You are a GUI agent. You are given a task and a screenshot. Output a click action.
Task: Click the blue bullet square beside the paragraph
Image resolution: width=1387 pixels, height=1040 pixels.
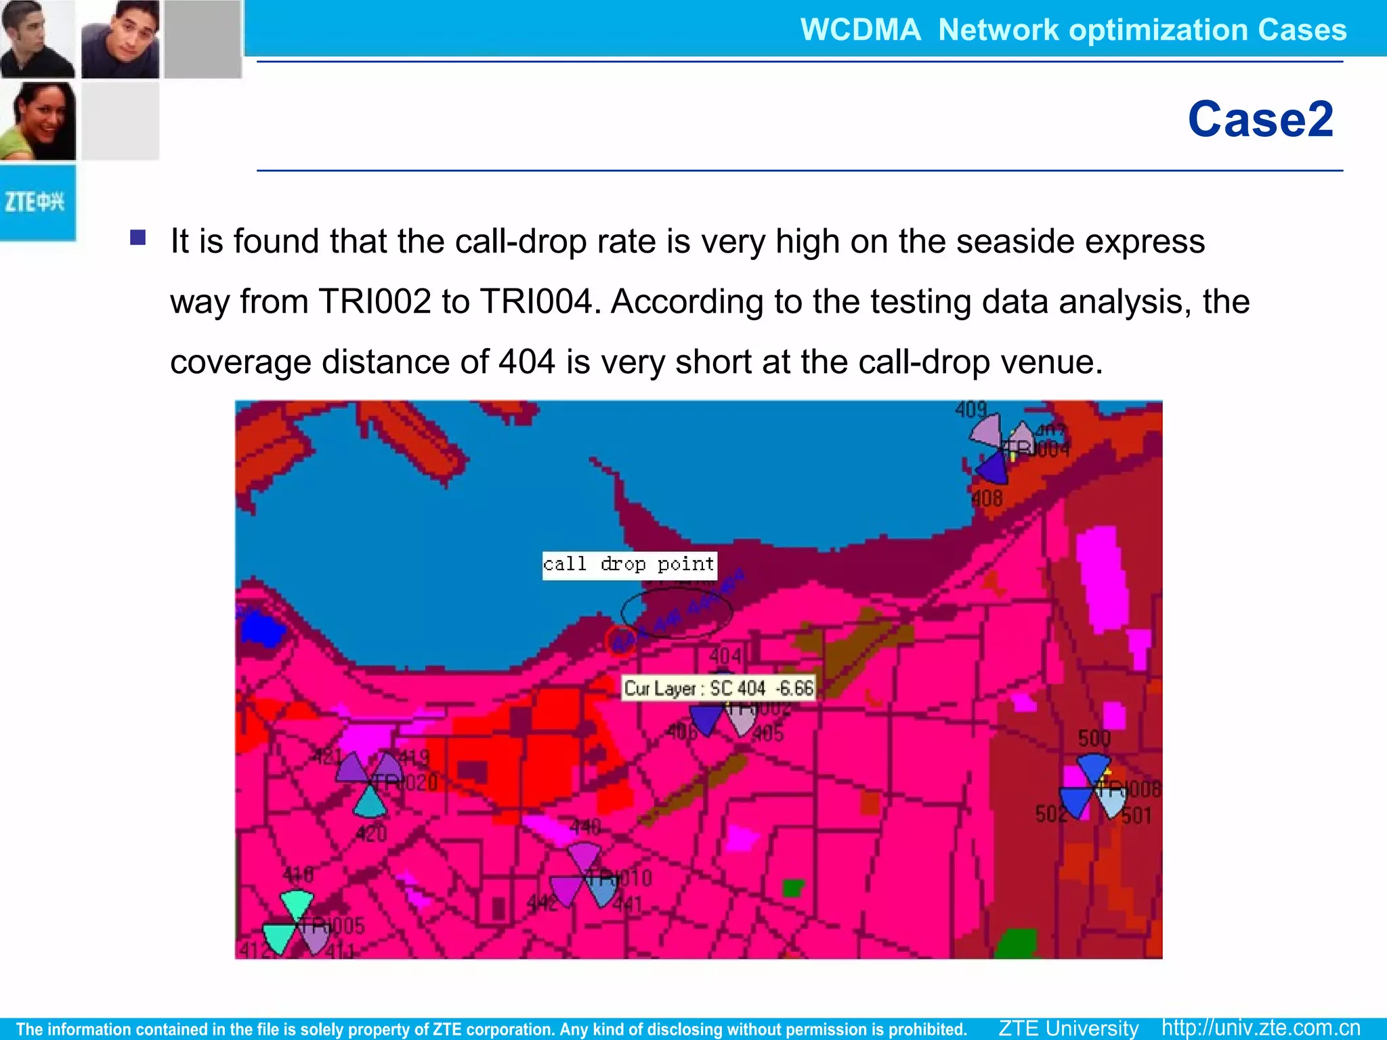138,237
